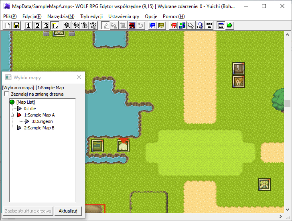The height and width of the screenshot is (221, 292).
Task: Open the wrench settings tool
Action: click(191, 26)
